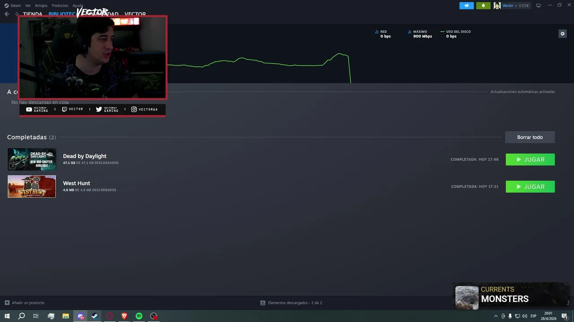Click the Instagram icon in stream overlay

tap(134, 110)
